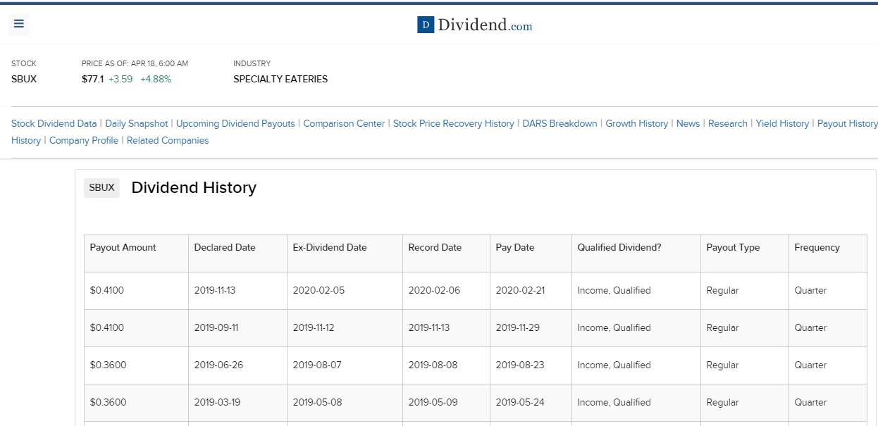Open the Yield History link
This screenshot has height=426, width=878.
coord(782,123)
